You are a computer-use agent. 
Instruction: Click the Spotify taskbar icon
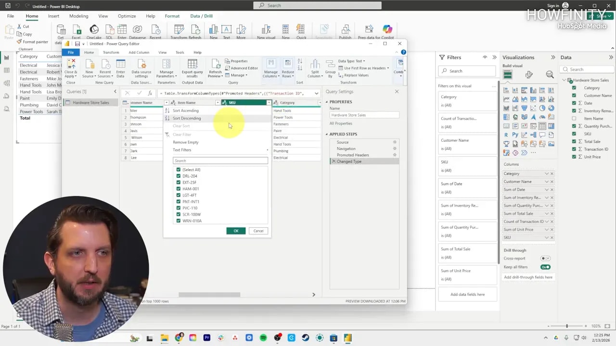pos(263,338)
